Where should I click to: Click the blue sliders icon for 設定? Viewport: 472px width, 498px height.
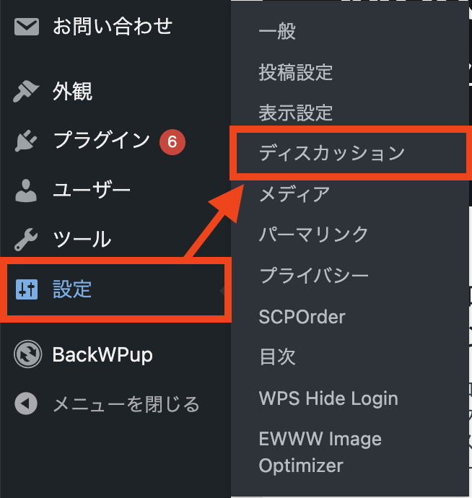point(27,289)
